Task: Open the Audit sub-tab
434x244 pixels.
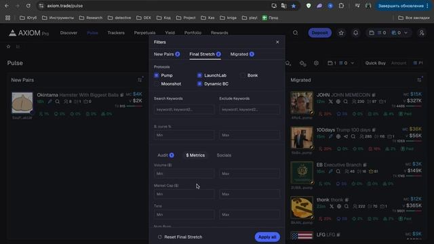Action: 165,155
